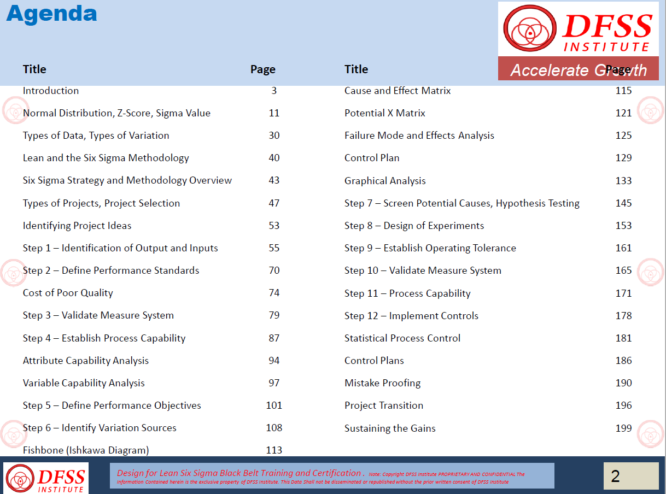Select the Attribute Capability Analysis entry

pos(86,361)
